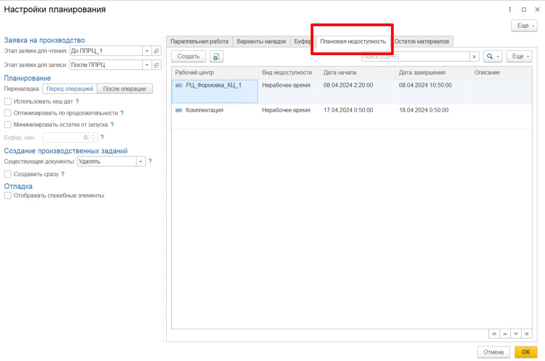The width and height of the screenshot is (545, 361).
Task: Click the magnifier search icon button
Action: coord(493,56)
